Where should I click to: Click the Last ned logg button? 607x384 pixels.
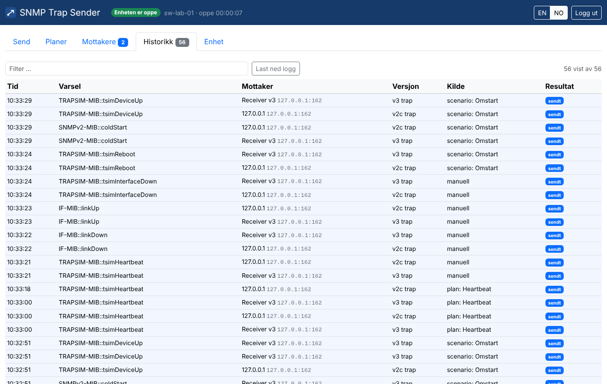(x=276, y=69)
